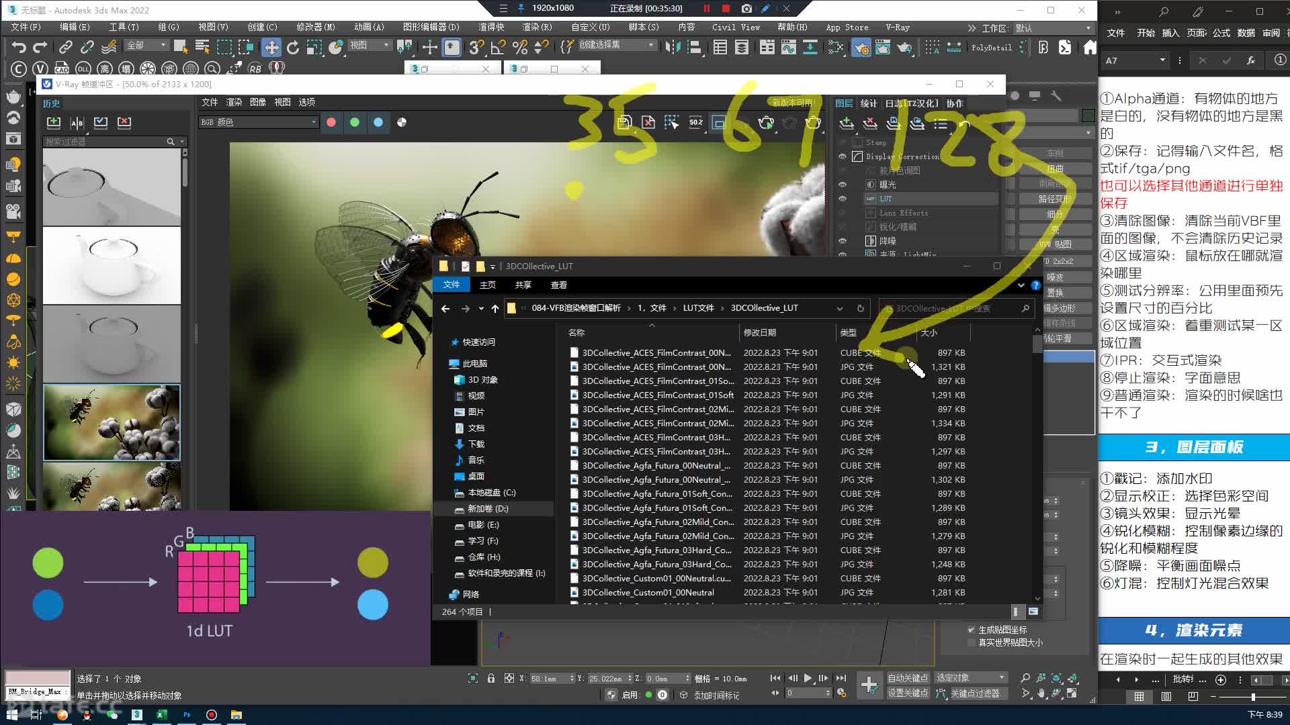Open the 选定对象 key filter dropdown
Viewport: 1290px width, 725px height.
pyautogui.click(x=971, y=677)
